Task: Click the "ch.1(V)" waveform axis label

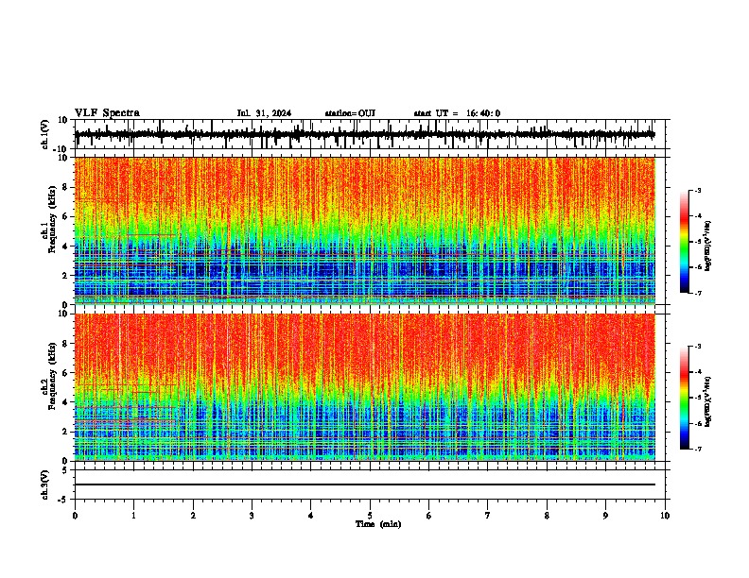Action: (x=45, y=134)
